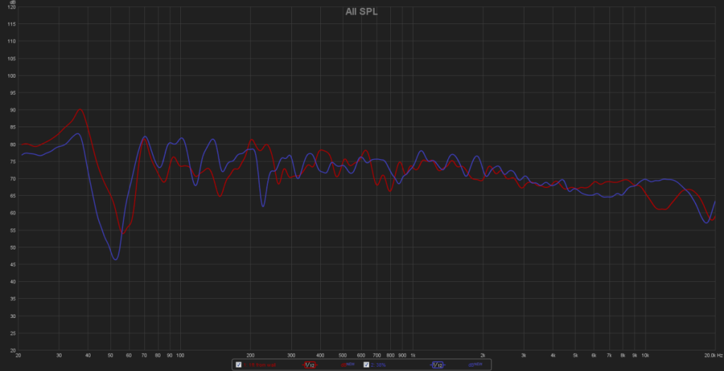Click the "All SPL" graph title
The height and width of the screenshot is (371, 724).
[x=361, y=11]
